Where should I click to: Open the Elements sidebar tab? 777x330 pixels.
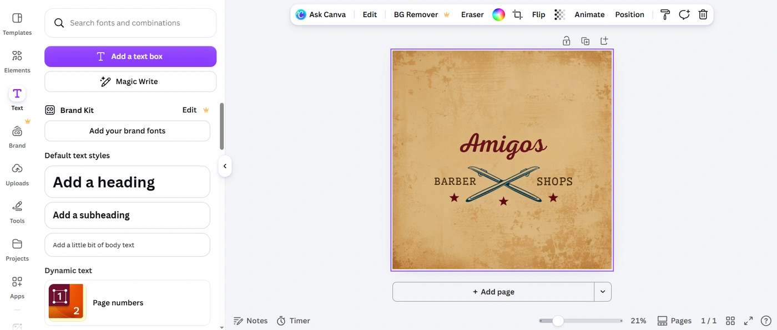coord(17,62)
